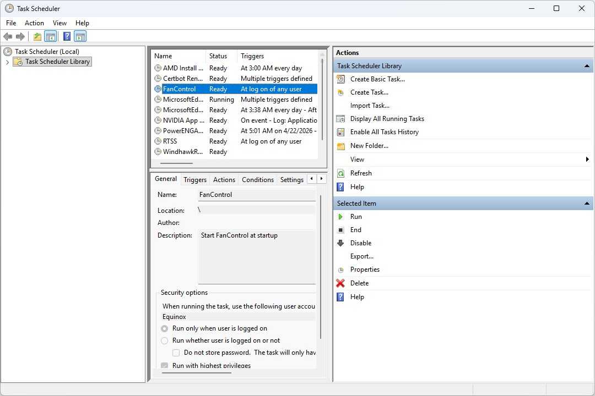Screen dimensions: 595x396
Task: Select the PowerENGA task row
Action: click(x=235, y=131)
